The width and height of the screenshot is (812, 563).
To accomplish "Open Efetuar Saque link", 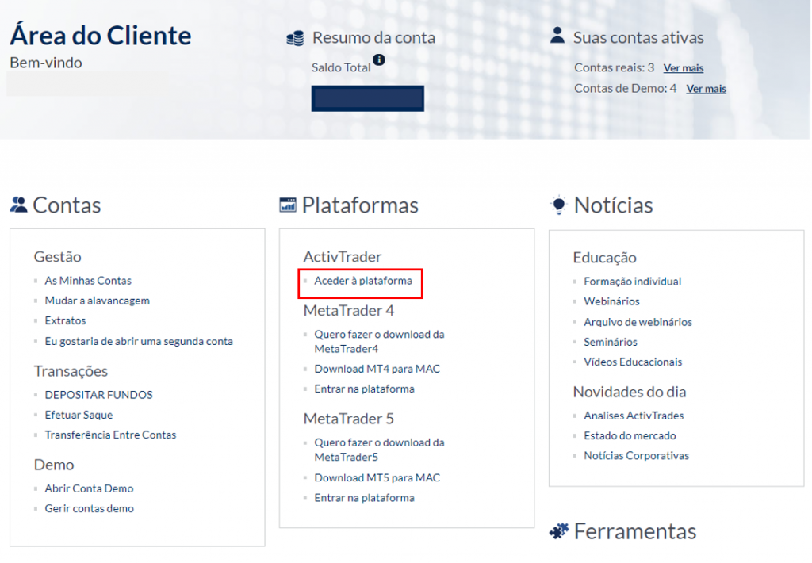I will coord(79,415).
